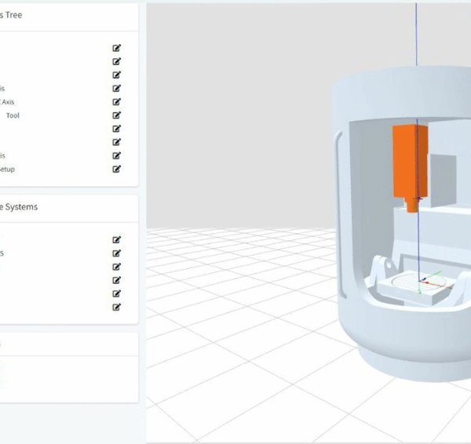Click the Coordinate Systems panel header
This screenshot has width=471, height=444.
tap(19, 207)
